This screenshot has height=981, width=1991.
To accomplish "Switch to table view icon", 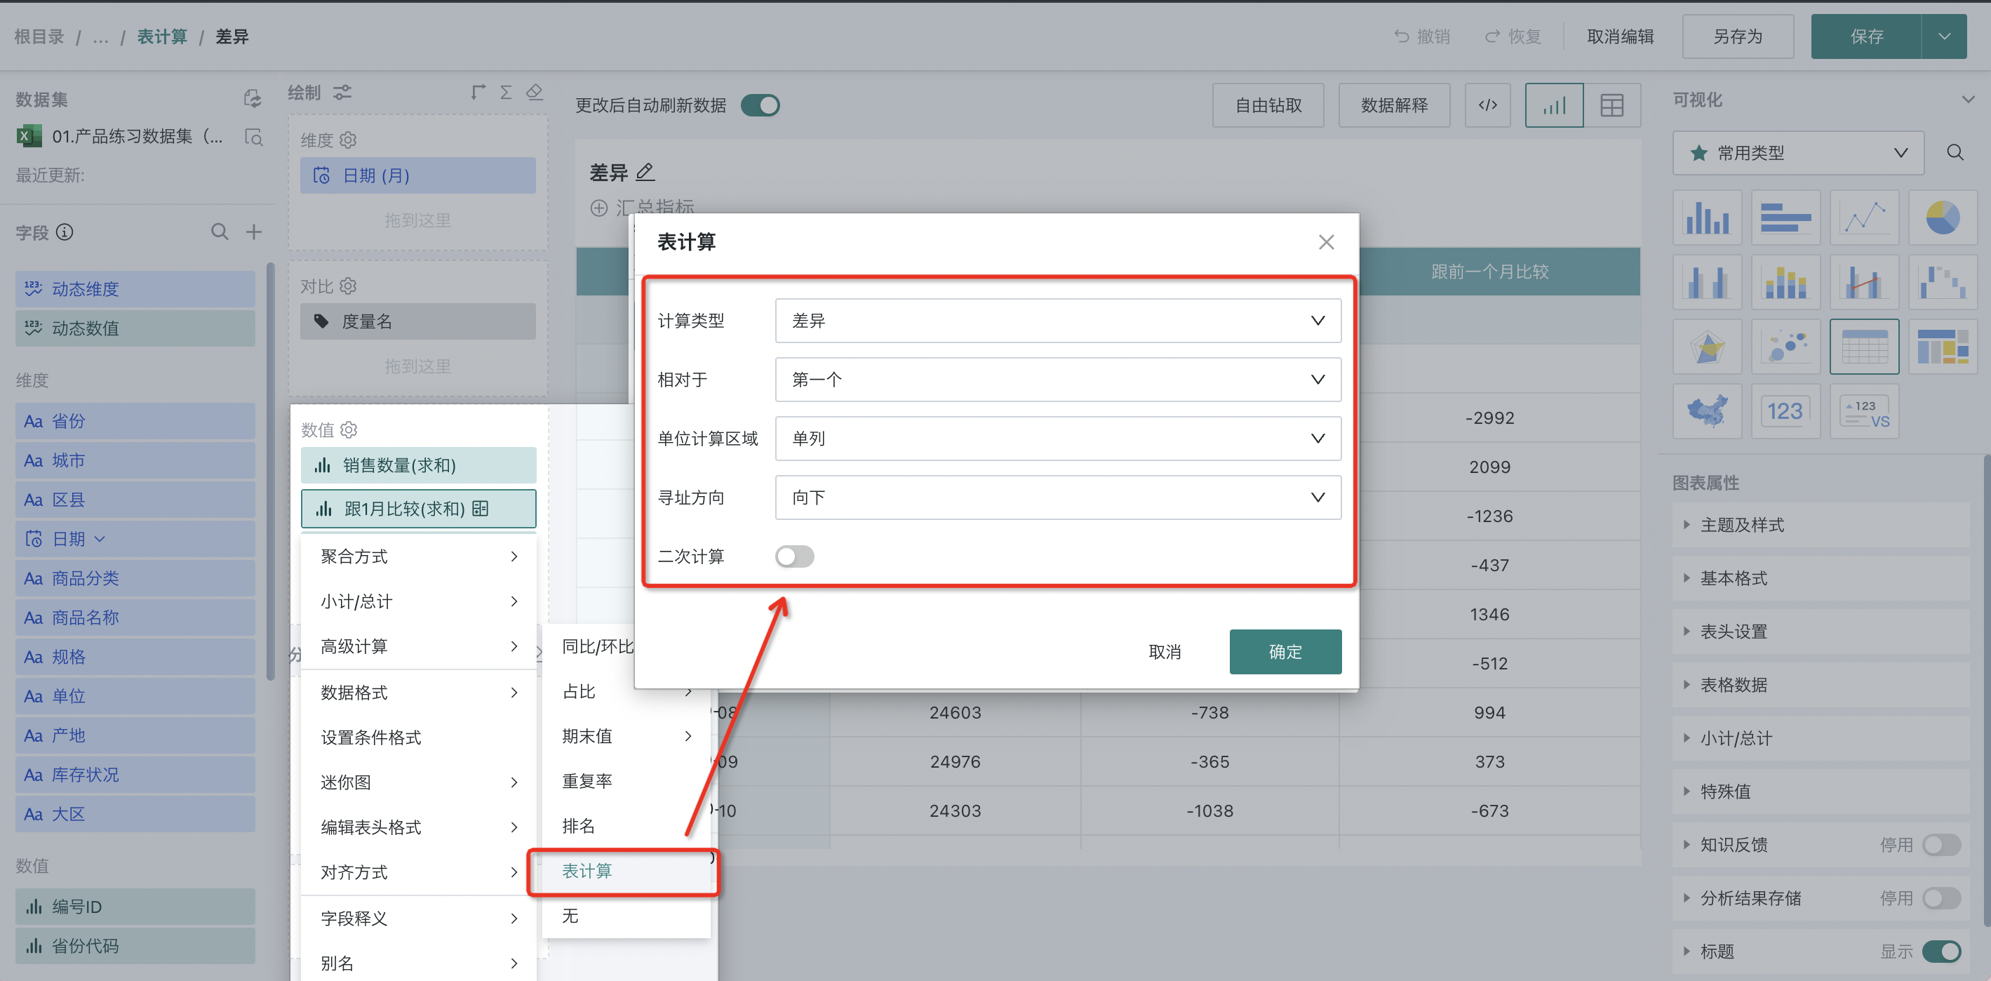I will click(x=1611, y=105).
